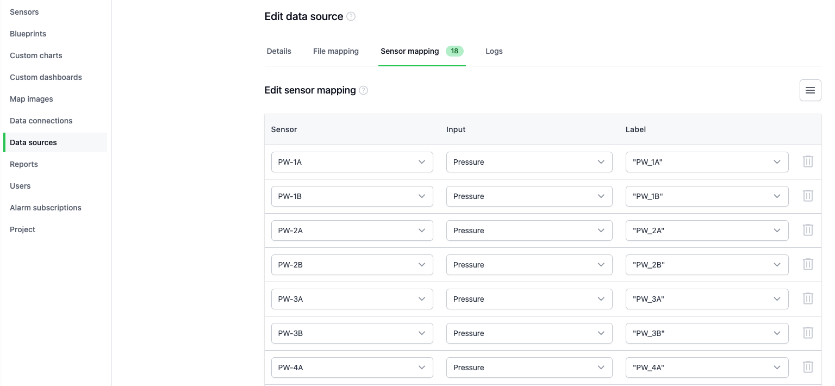
Task: Open the Logs tab
Action: tap(494, 51)
